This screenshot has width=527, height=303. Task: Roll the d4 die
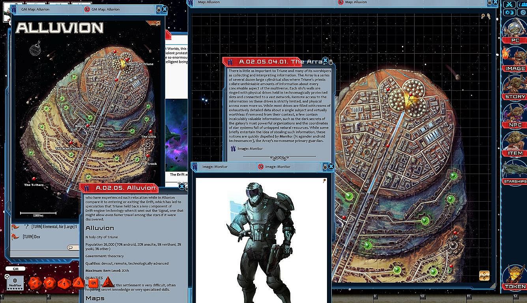coord(108,282)
